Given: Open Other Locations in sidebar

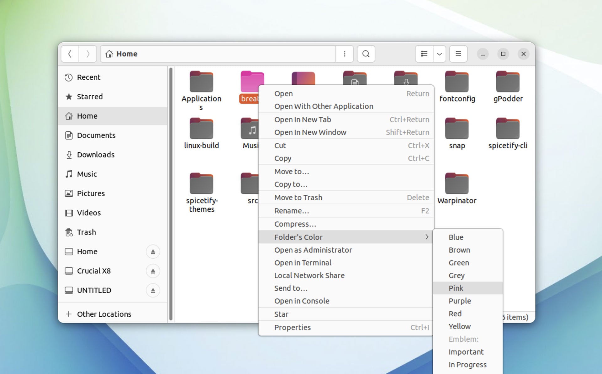Looking at the screenshot, I should coord(104,314).
